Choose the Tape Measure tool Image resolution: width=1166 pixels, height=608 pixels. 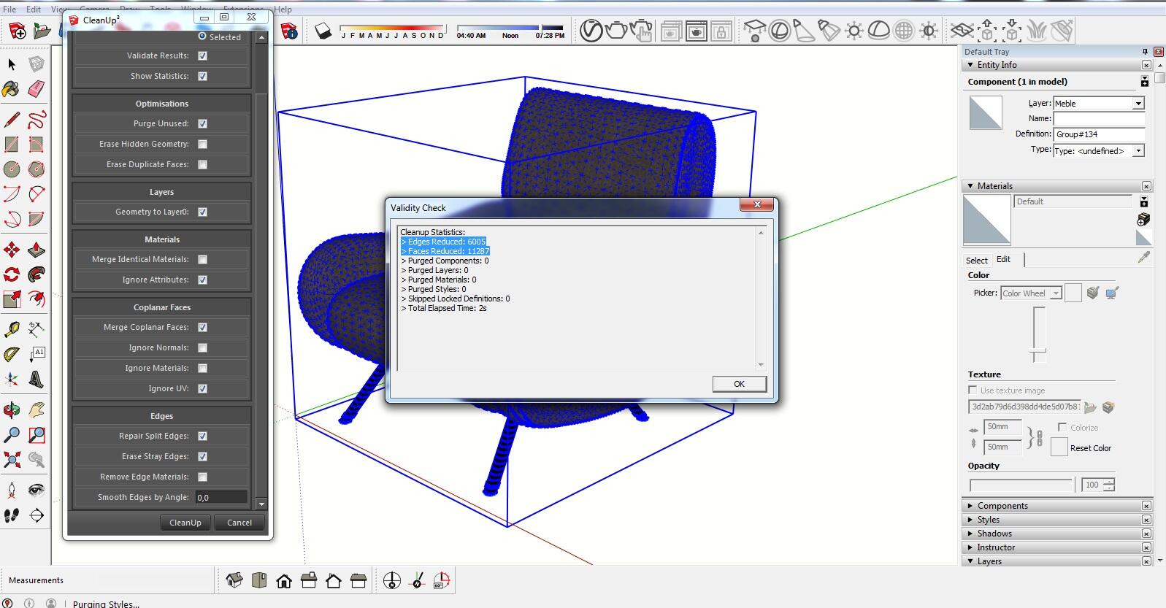[x=12, y=329]
